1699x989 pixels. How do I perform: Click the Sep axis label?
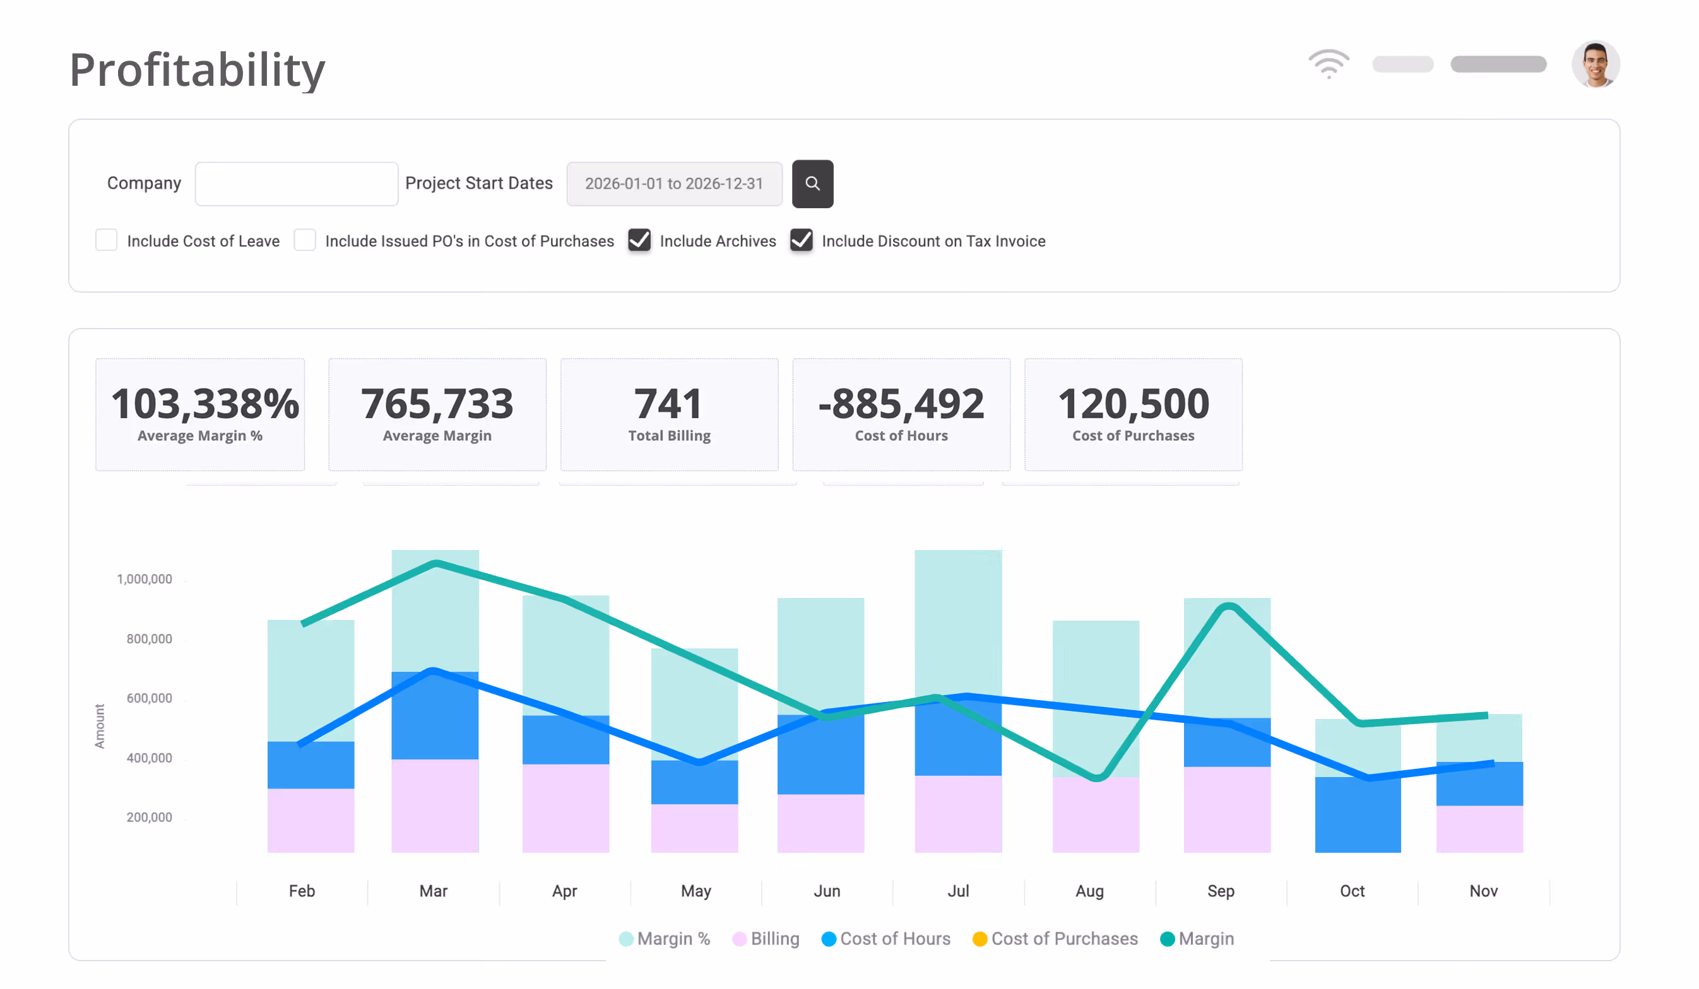[x=1221, y=891]
